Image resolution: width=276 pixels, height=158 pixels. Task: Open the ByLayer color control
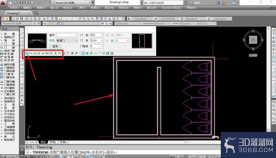tap(128, 23)
